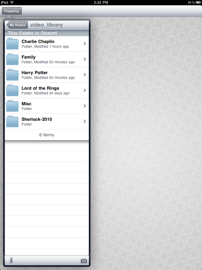Select the 'Sherlock-2010' folder name

click(37, 119)
